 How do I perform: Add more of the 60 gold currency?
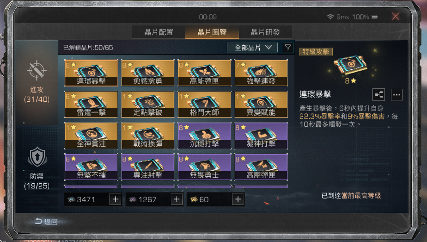(238, 199)
